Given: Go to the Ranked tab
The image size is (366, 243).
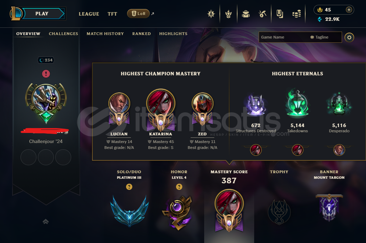Looking at the screenshot, I should 141,34.
